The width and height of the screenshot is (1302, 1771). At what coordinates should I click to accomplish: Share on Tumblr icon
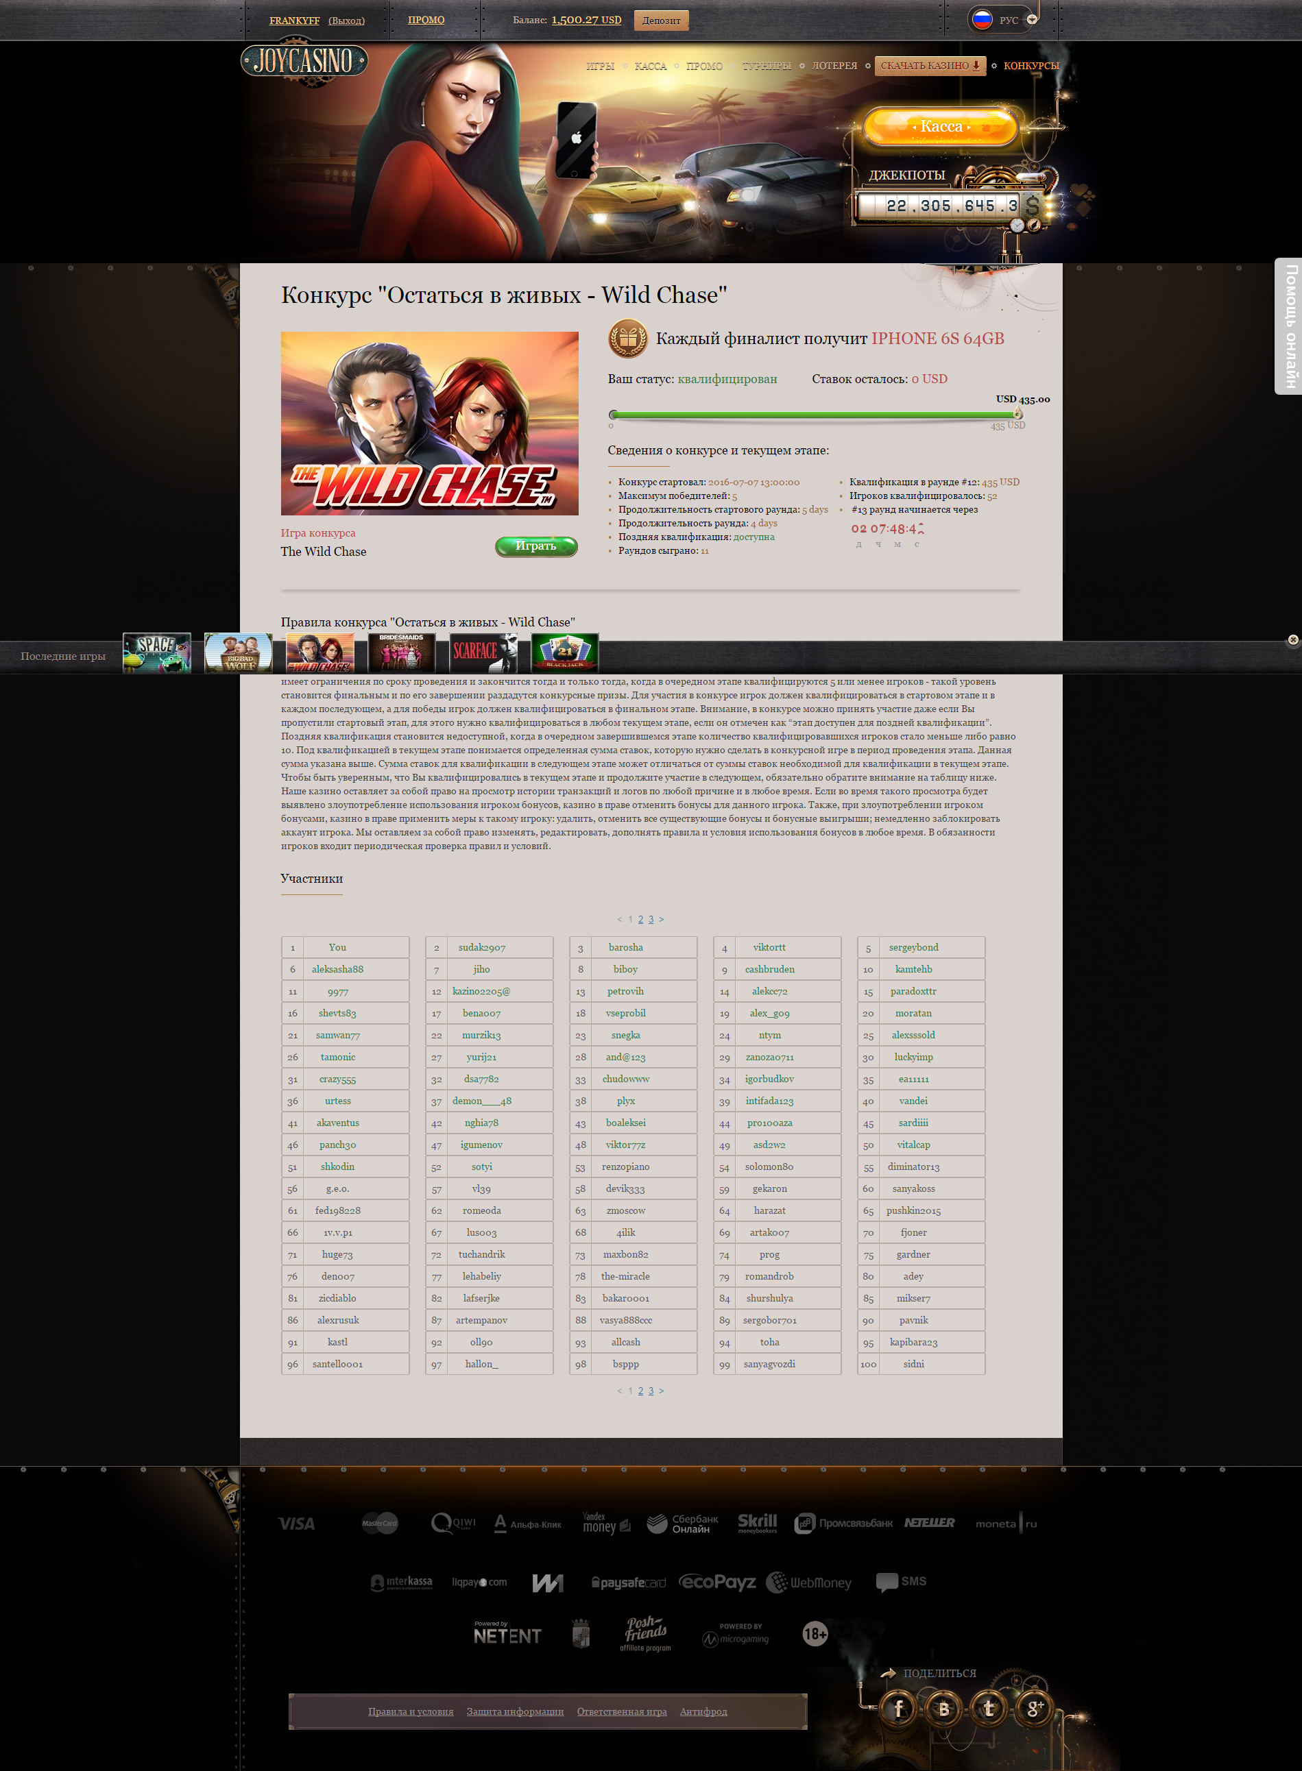(x=988, y=1708)
